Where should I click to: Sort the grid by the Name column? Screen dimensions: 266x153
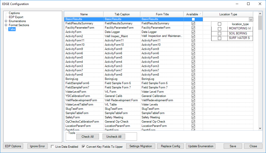pos(84,14)
